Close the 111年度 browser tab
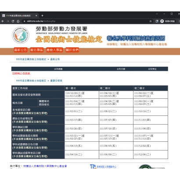This screenshot has width=180, height=180. point(36,15)
